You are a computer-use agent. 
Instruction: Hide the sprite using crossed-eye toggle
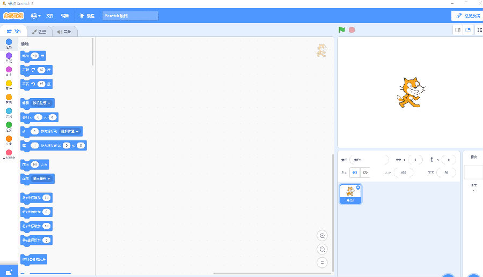[365, 173]
